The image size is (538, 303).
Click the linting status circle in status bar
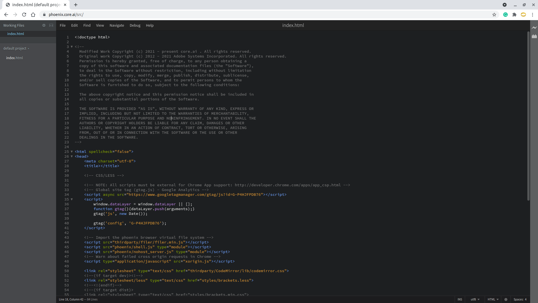click(x=506, y=299)
